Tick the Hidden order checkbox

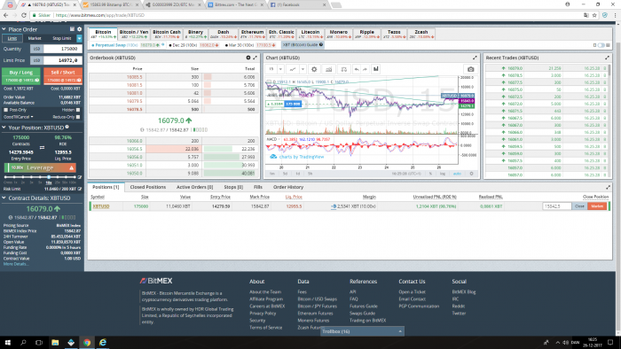point(78,110)
